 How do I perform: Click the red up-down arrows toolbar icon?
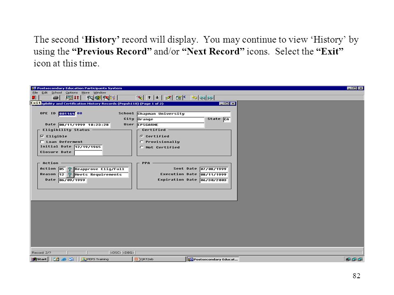point(76,98)
